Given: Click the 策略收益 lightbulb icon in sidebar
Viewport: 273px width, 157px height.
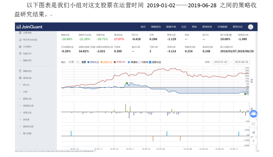Looking at the screenshot, I should (20, 71).
